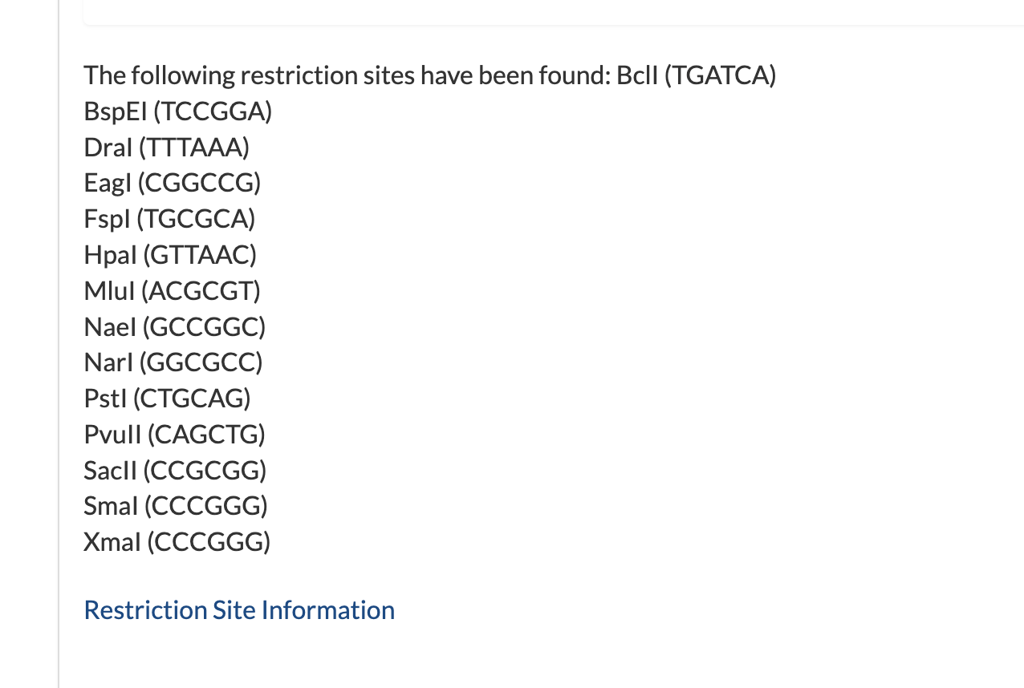Screen dimensions: 1024x688
Task: Click the SacII (CCGCGG) entry
Action: [x=175, y=471]
